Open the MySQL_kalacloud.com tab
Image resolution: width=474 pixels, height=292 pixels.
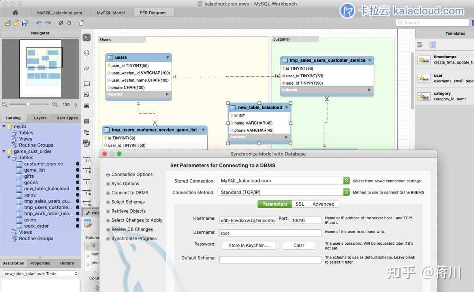60,13
